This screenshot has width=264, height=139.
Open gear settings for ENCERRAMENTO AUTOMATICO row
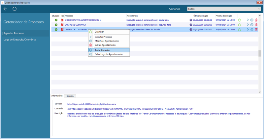coord(252,20)
